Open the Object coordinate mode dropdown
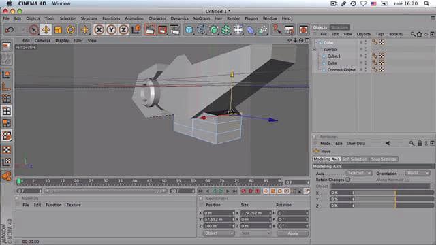Screen dimensions: 436x245 (x=219, y=233)
